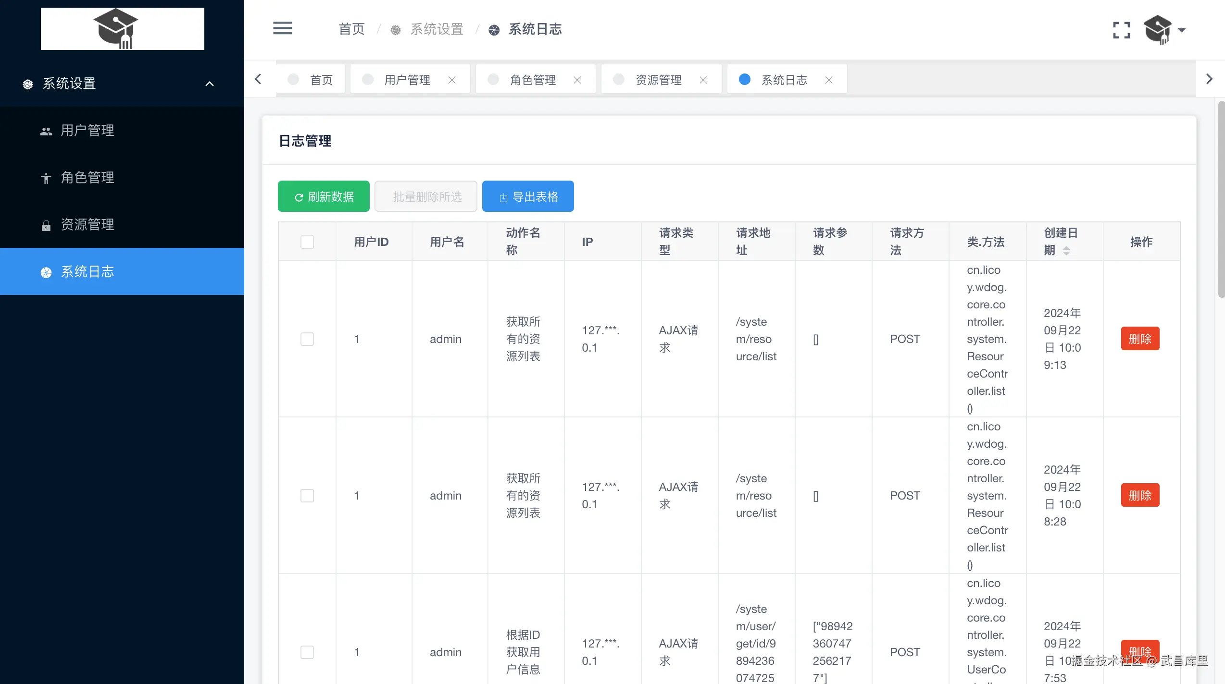Check the first log row checkbox
Image resolution: width=1225 pixels, height=684 pixels.
307,339
